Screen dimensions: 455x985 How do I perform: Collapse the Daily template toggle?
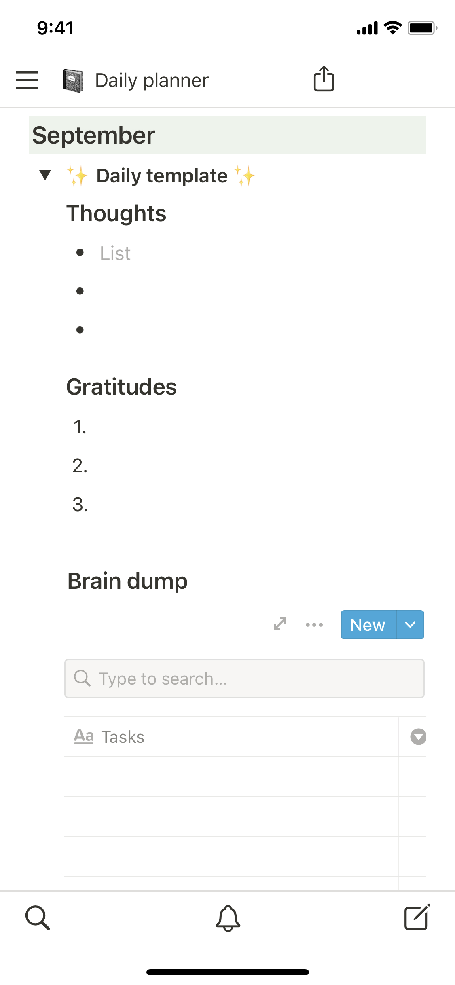point(45,175)
